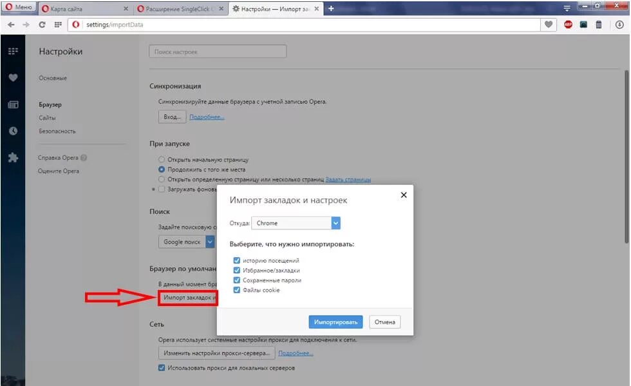Viewport: 631px width, 386px height.
Task: Open Speed Dial grid icon in toolbar
Action: click(x=58, y=24)
